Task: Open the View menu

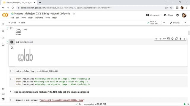Action: pyautogui.click(x=24, y=18)
